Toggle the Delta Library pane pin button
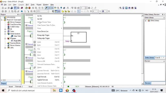The height and width of the screenshot is (93, 166). pos(163,14)
